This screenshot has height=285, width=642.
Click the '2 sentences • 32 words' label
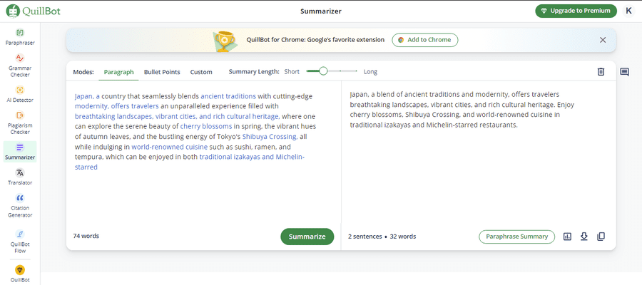tap(382, 237)
